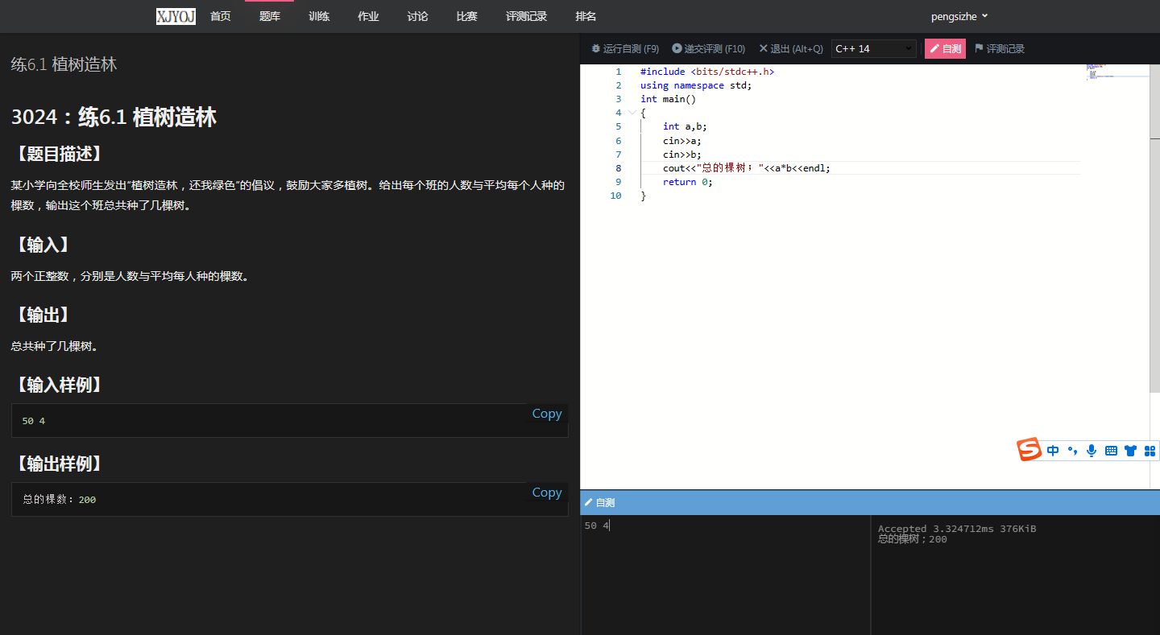Open the 讨论 page

417,16
